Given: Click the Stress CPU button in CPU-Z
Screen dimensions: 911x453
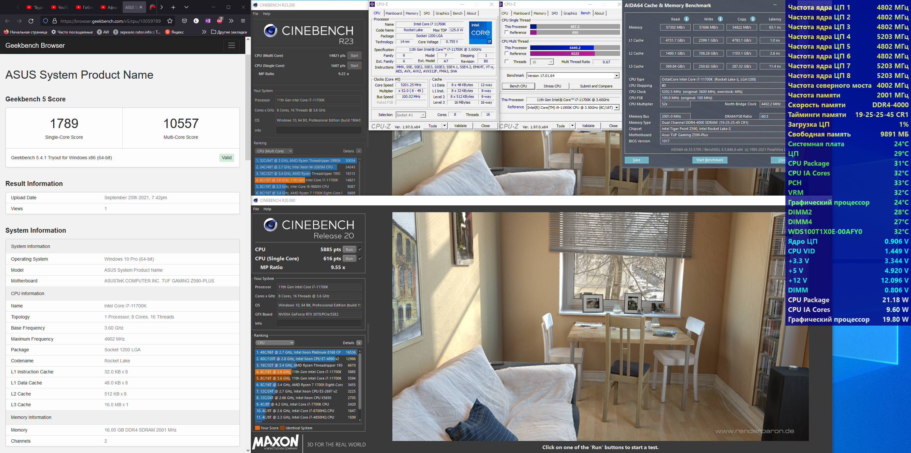Looking at the screenshot, I should tap(552, 86).
